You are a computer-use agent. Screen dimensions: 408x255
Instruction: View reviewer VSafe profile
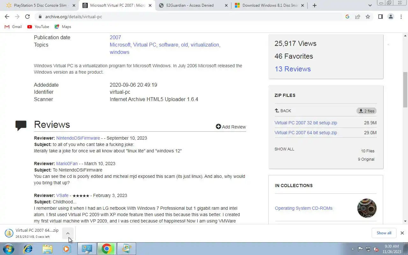(62, 195)
